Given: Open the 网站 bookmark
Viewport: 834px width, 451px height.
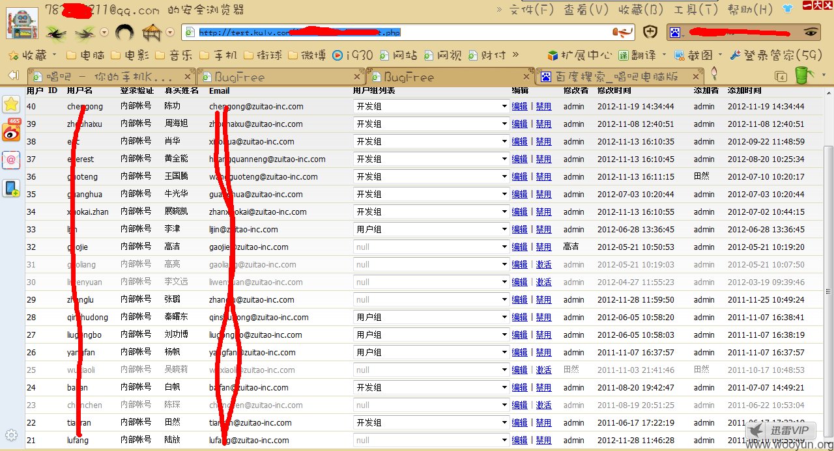Looking at the screenshot, I should [399, 55].
